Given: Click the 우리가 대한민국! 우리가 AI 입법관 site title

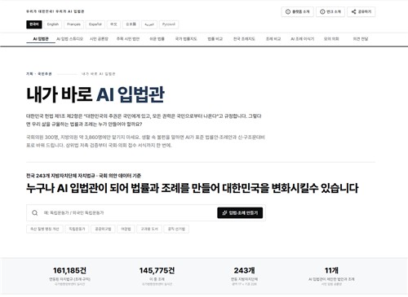Looking at the screenshot, I should 55,11.
